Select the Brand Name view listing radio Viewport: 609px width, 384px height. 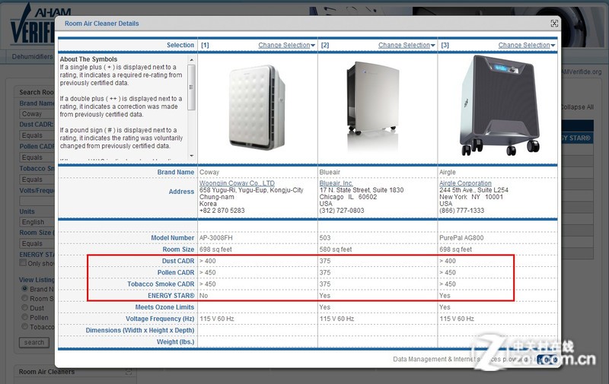point(25,289)
